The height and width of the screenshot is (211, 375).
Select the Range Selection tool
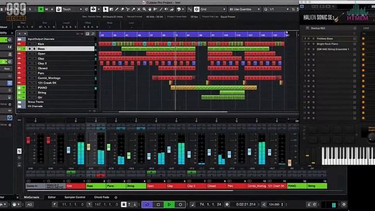coord(111,9)
